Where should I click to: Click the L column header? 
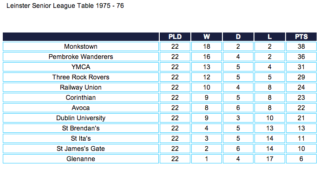coord(270,37)
